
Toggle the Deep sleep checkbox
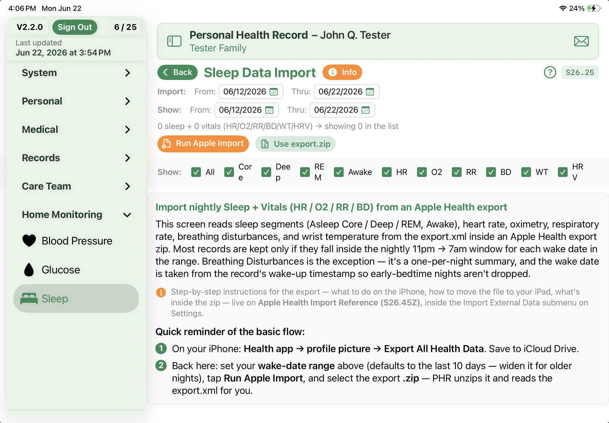point(266,172)
